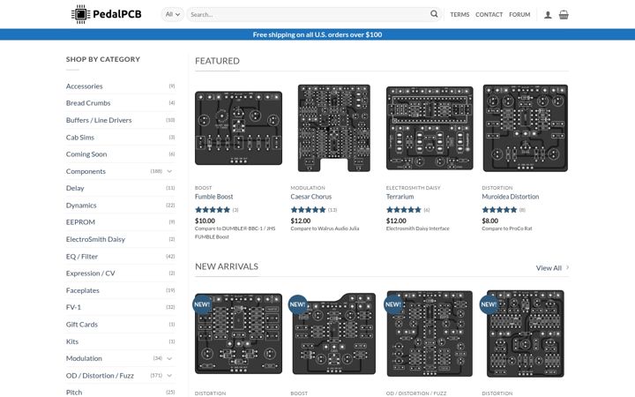Open the Accessories category
Image resolution: width=635 pixels, height=397 pixels.
pos(85,86)
